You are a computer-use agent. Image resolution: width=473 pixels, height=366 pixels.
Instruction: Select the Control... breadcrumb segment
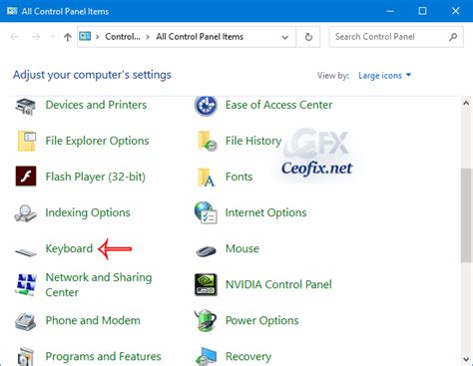click(123, 37)
